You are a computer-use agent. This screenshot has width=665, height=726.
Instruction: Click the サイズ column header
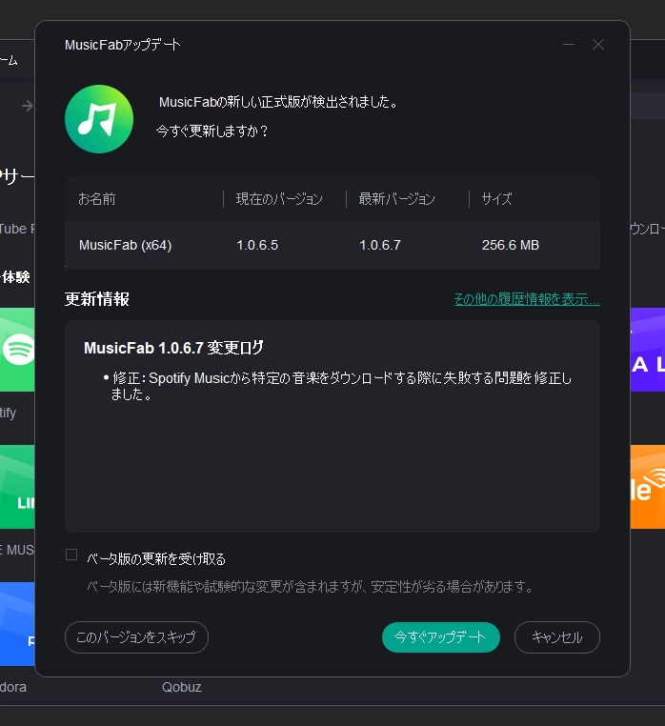click(496, 199)
